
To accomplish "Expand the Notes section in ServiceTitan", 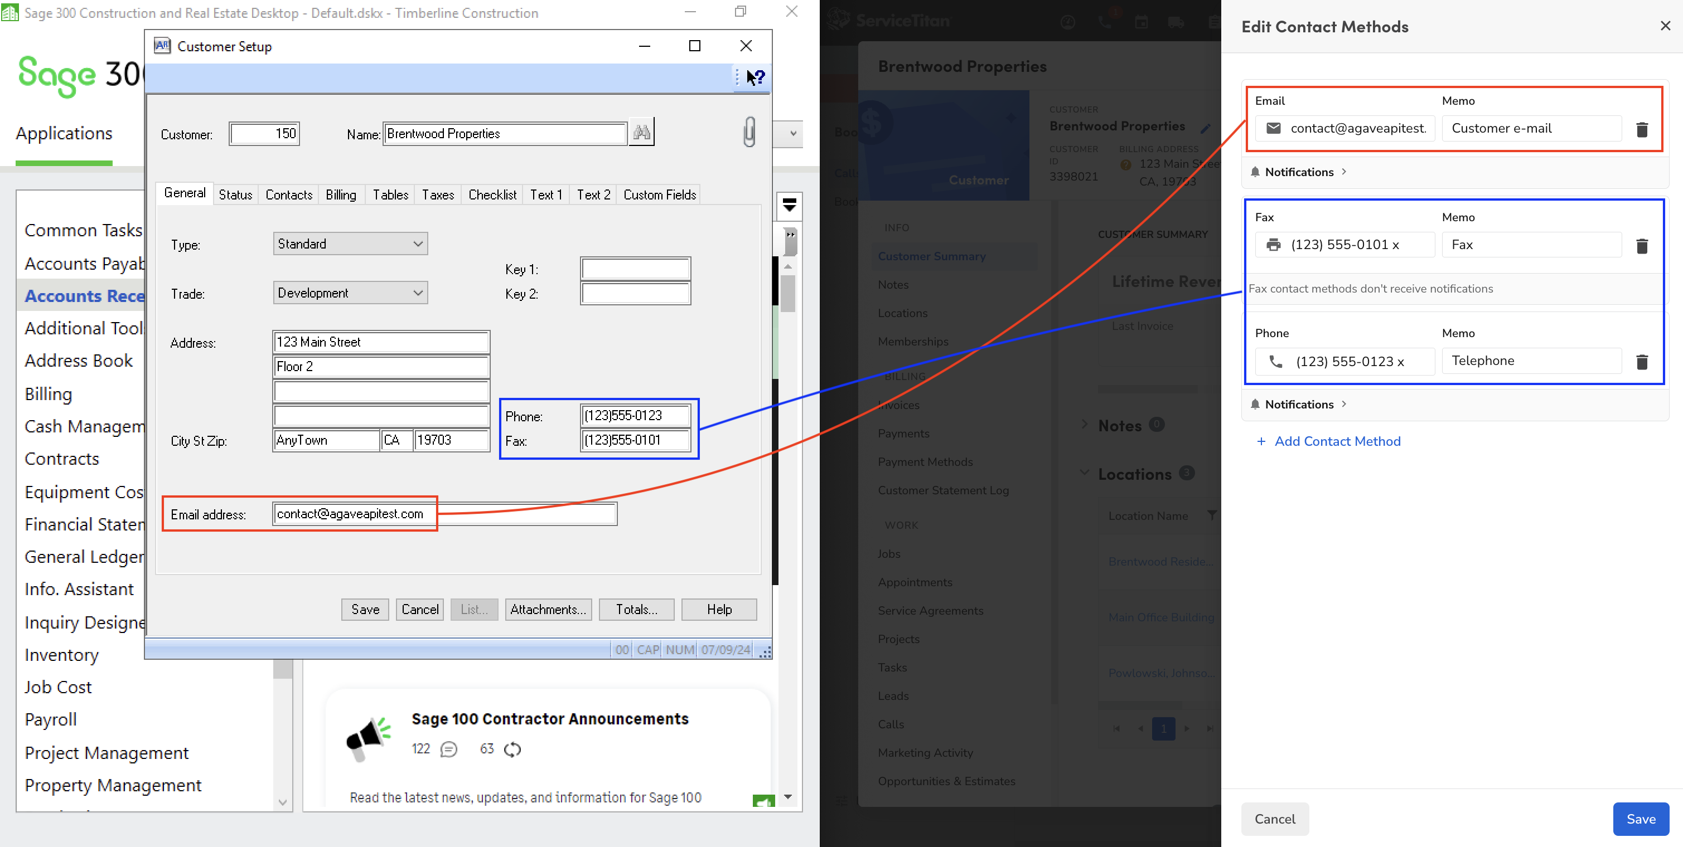I will point(1085,425).
